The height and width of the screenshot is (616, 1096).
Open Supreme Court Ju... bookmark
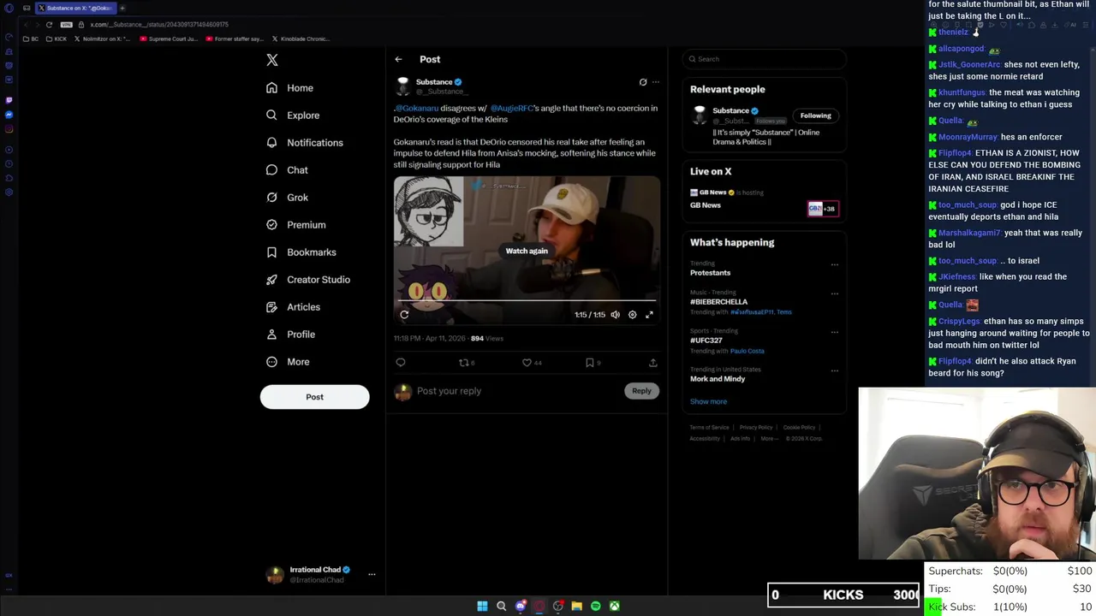click(x=169, y=38)
